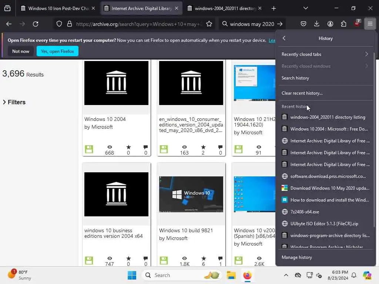This screenshot has width=379, height=284.
Task: Reload the current page
Action: point(36,24)
